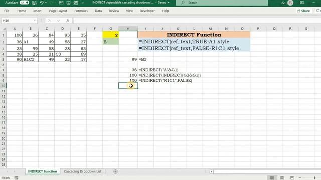Viewport: 321px width, 180px height.
Task: Click next sheet navigation arrow
Action: [x=15, y=172]
